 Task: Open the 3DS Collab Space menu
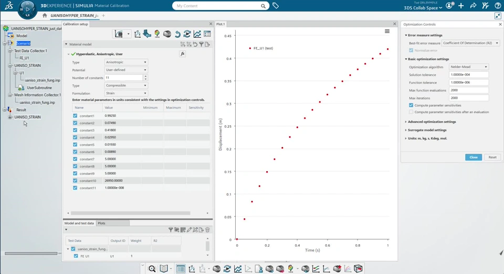[423, 8]
